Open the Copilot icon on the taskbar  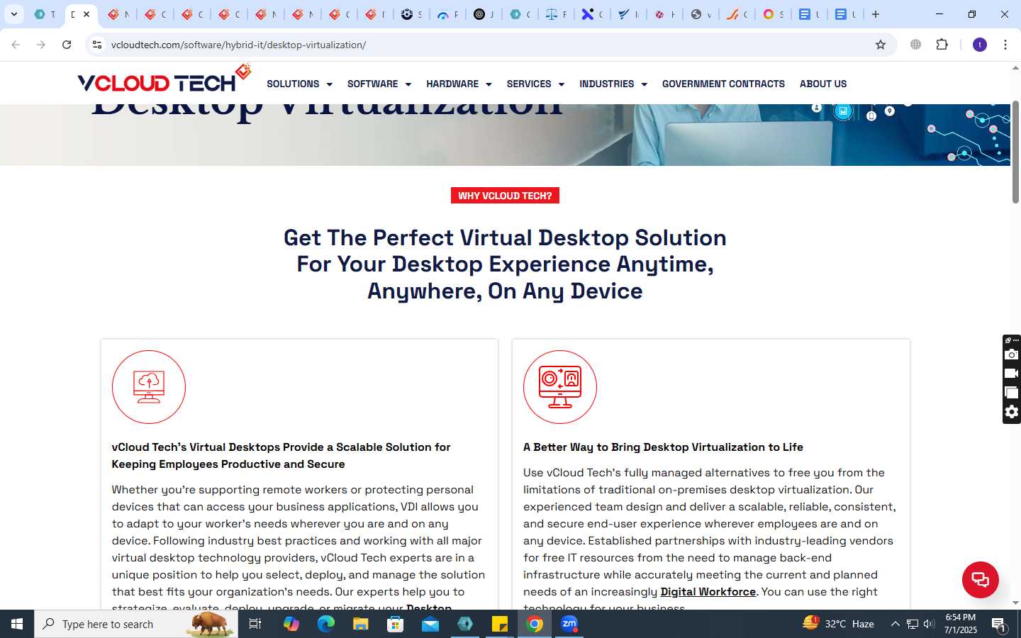click(291, 624)
